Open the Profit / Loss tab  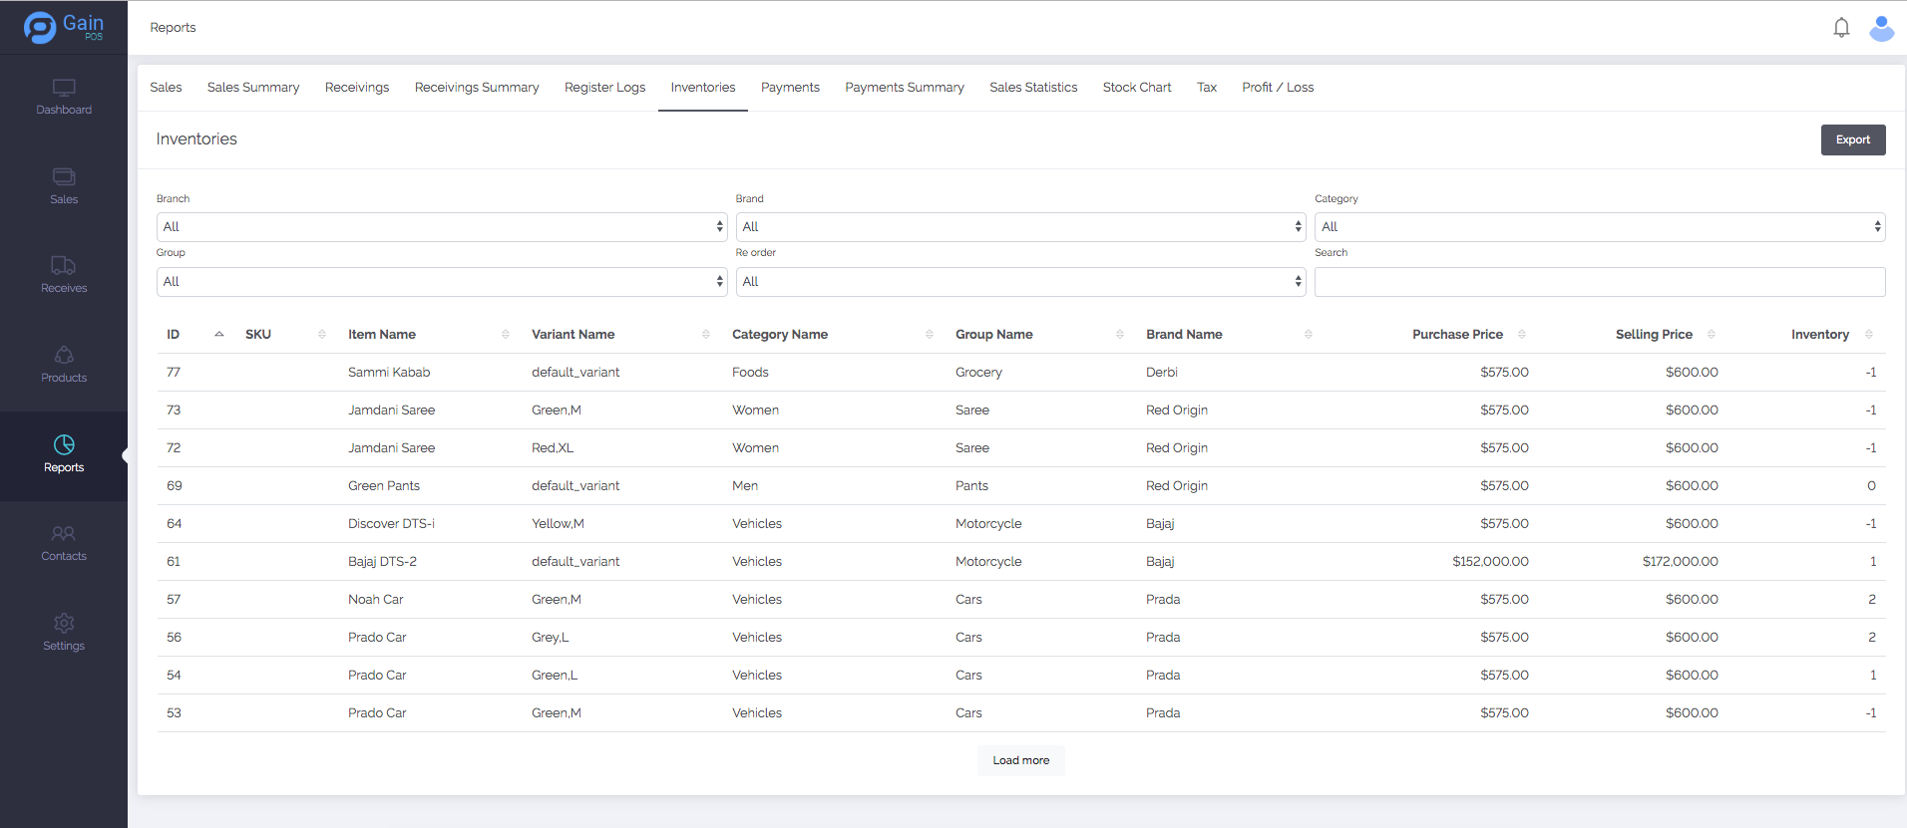click(x=1278, y=88)
